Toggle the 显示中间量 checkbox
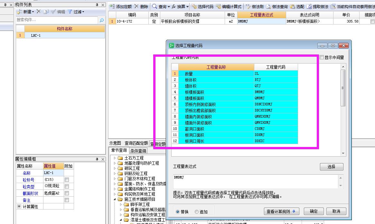 click(x=322, y=57)
